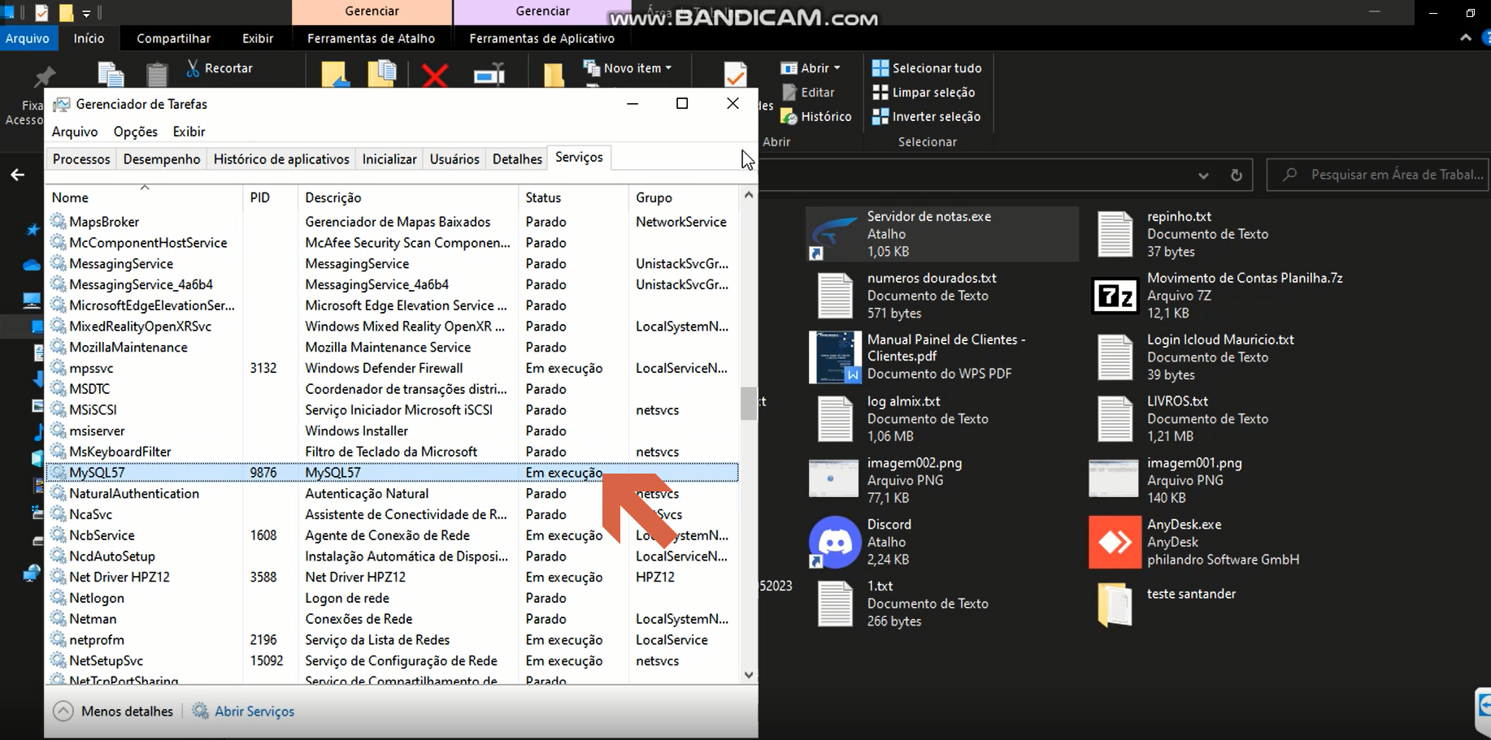
Task: Open the Opções menu in Task Manager
Action: 136,132
